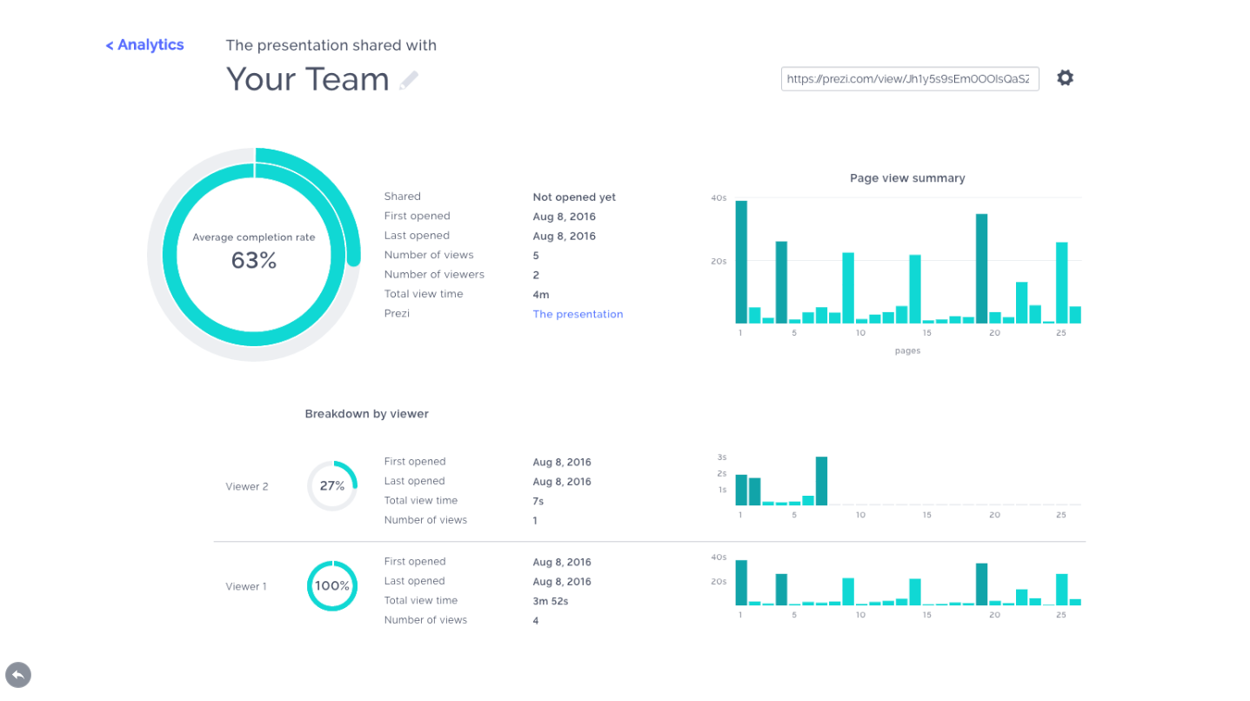Click the 'Your Team' title text
Viewport: 1250px width, 701px height.
(308, 79)
